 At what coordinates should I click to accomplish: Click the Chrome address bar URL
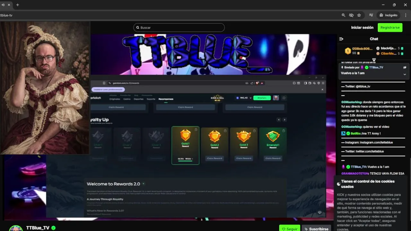[x=6, y=15]
